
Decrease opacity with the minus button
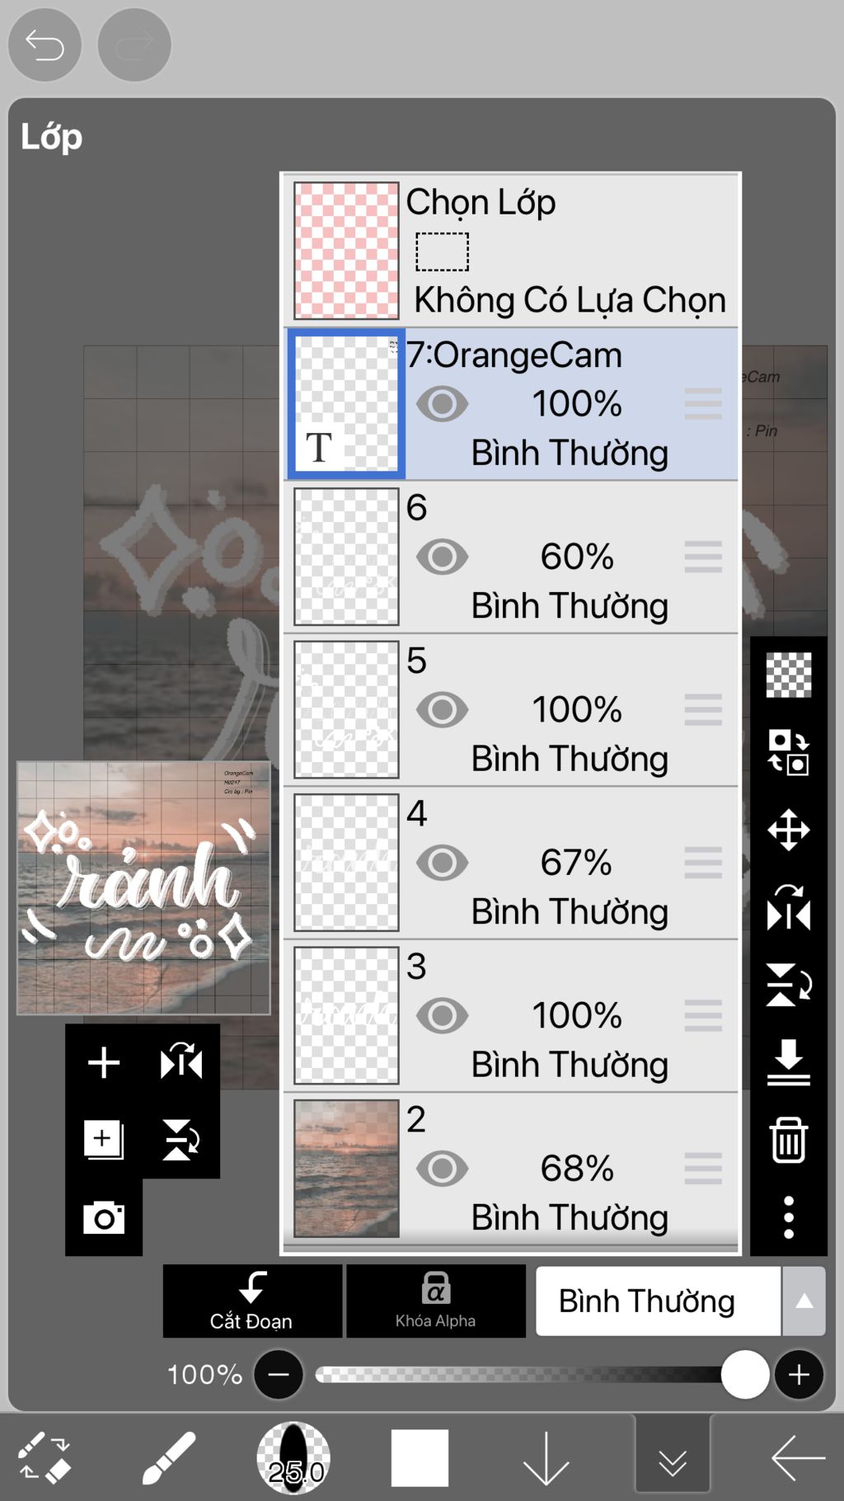click(x=279, y=1375)
